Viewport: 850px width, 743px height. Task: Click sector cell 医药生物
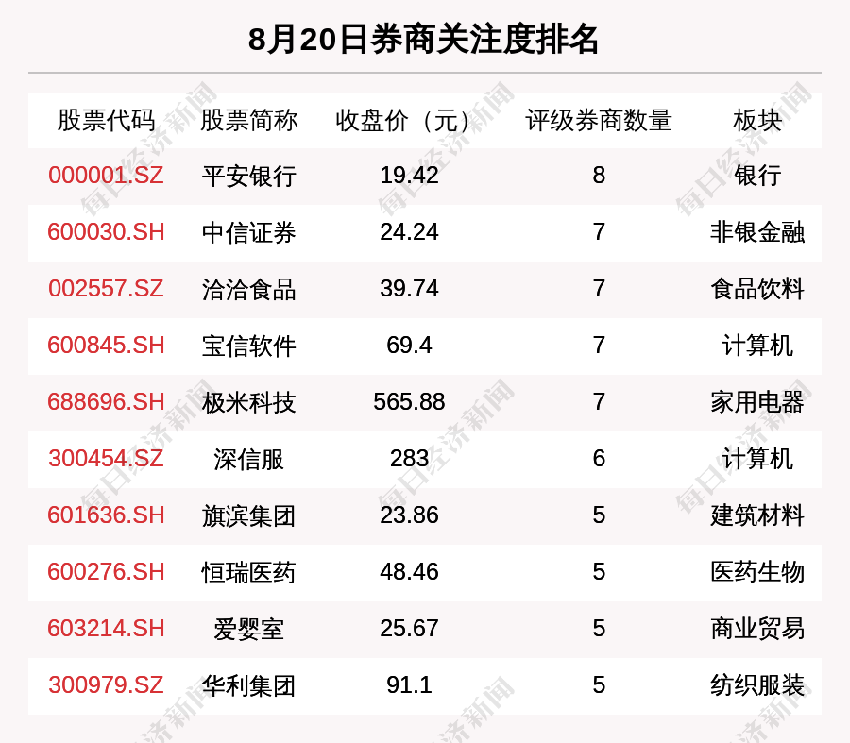click(757, 573)
